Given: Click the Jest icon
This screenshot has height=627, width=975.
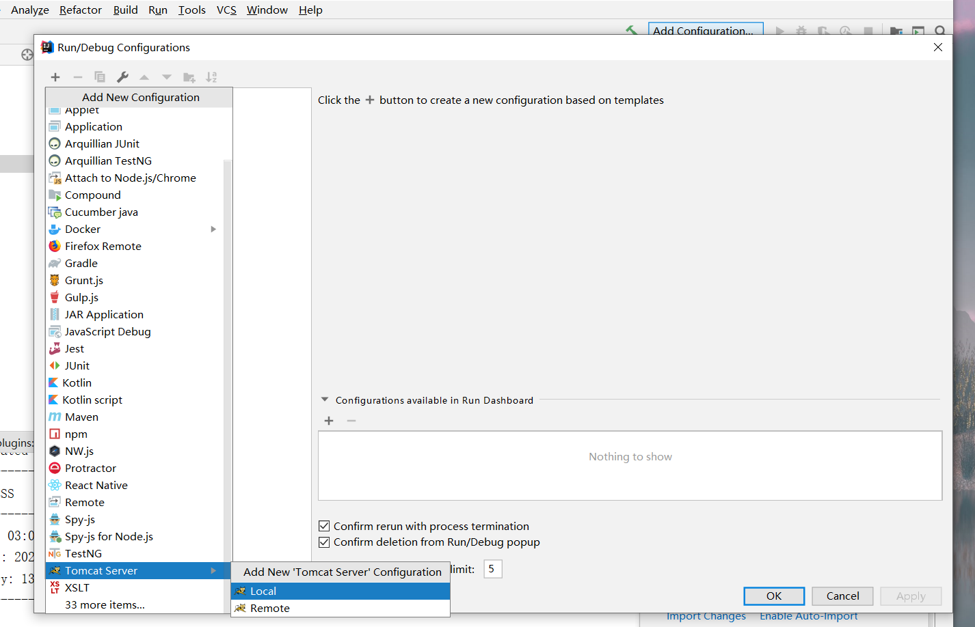Looking at the screenshot, I should pos(55,348).
